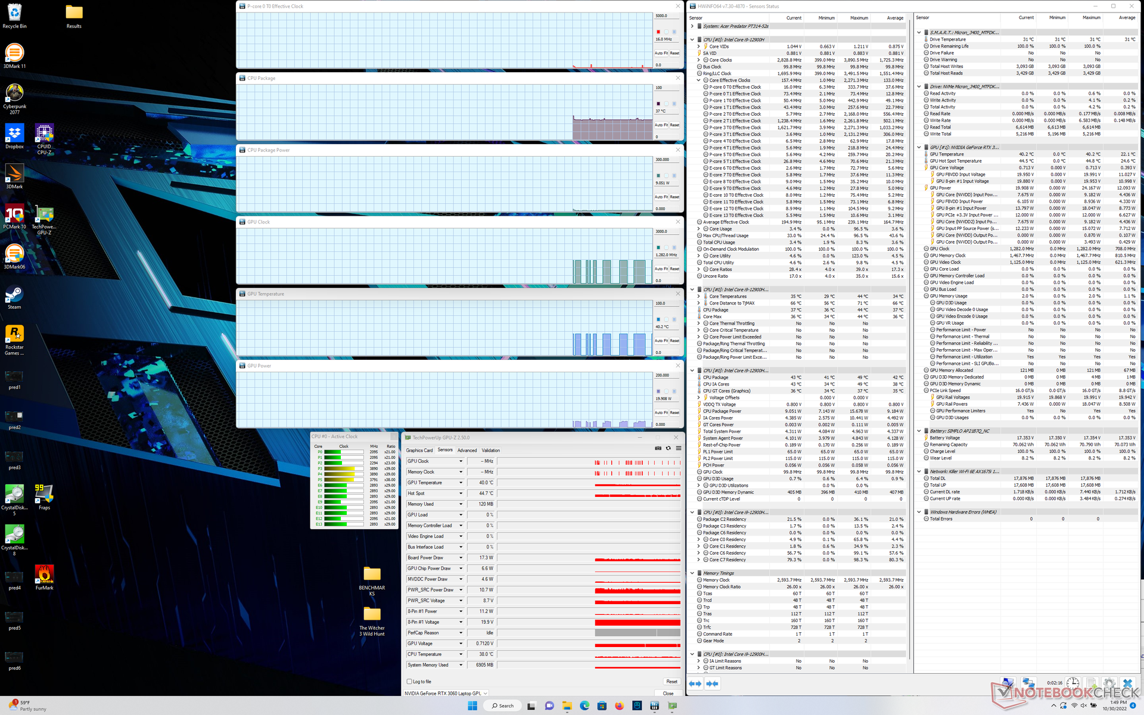The height and width of the screenshot is (715, 1144).
Task: Open Firefox from taskbar
Action: click(x=619, y=705)
